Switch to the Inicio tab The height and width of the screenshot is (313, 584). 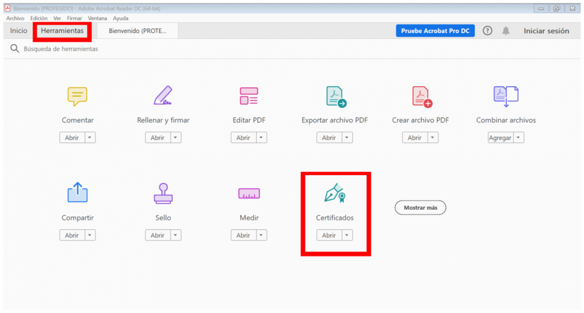click(19, 31)
